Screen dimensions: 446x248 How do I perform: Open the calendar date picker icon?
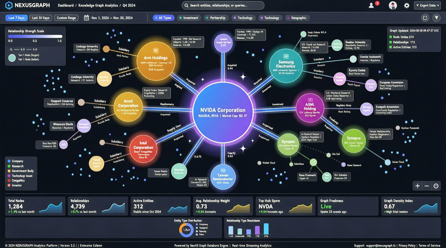pyautogui.click(x=87, y=17)
